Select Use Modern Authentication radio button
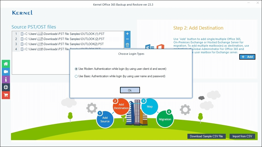The width and height of the screenshot is (262, 147). coord(76,69)
